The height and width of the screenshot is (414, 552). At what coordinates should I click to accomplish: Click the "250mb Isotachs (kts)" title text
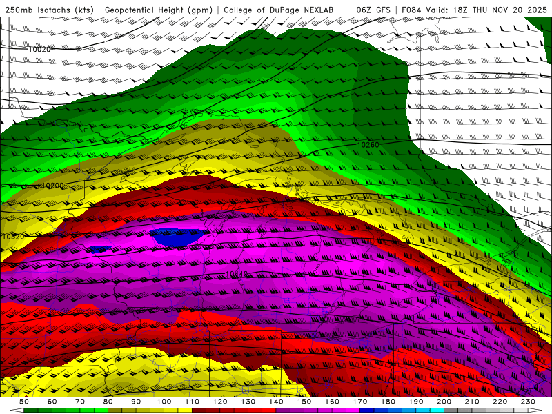click(x=50, y=10)
